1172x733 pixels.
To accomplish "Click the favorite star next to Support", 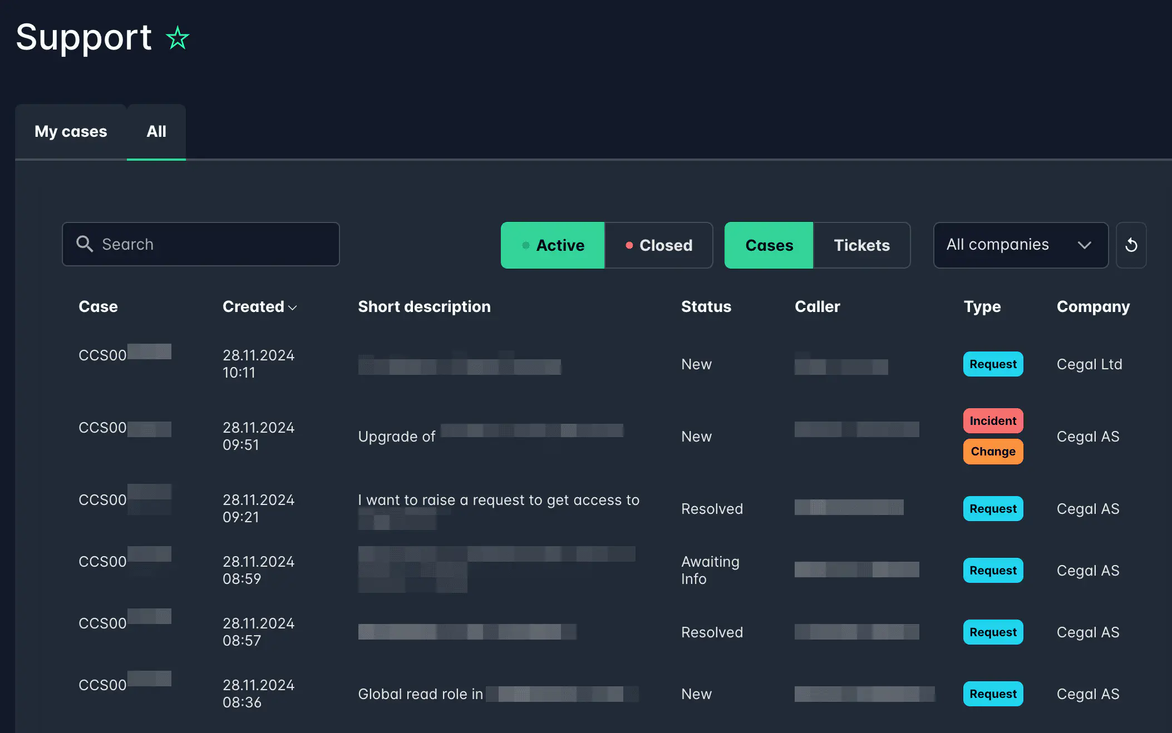I will pos(178,38).
